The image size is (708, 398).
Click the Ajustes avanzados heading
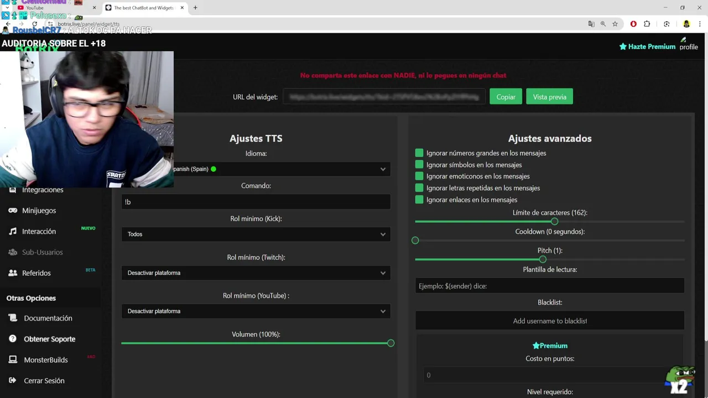point(550,138)
